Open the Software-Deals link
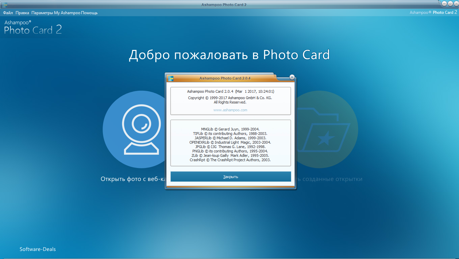Viewport: 459px width, 259px height. click(37, 249)
